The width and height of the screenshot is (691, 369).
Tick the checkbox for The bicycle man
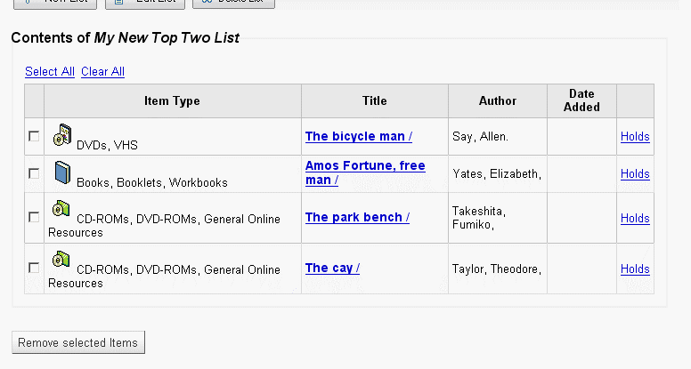coord(34,136)
